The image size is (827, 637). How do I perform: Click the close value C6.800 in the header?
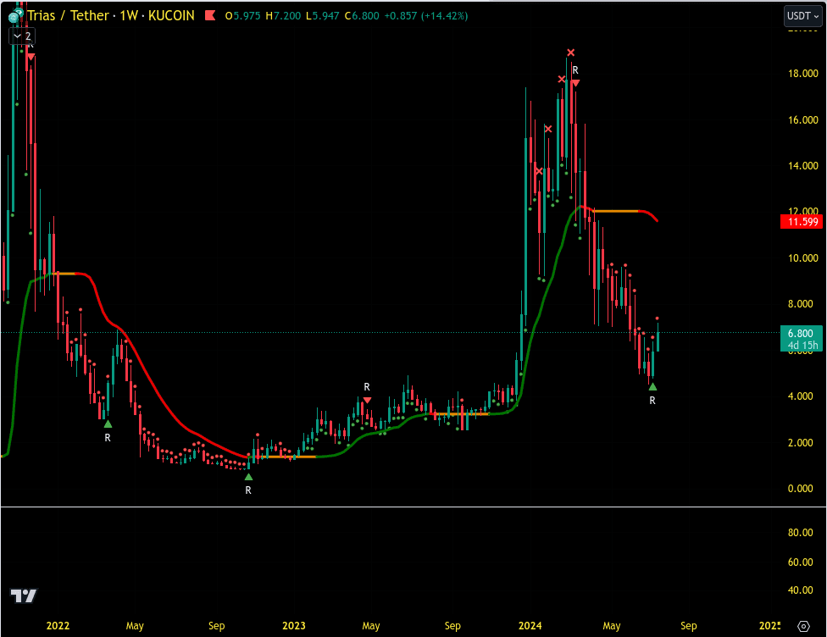pos(362,16)
